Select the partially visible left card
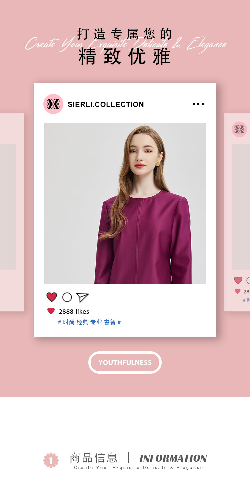 pyautogui.click(x=12, y=212)
